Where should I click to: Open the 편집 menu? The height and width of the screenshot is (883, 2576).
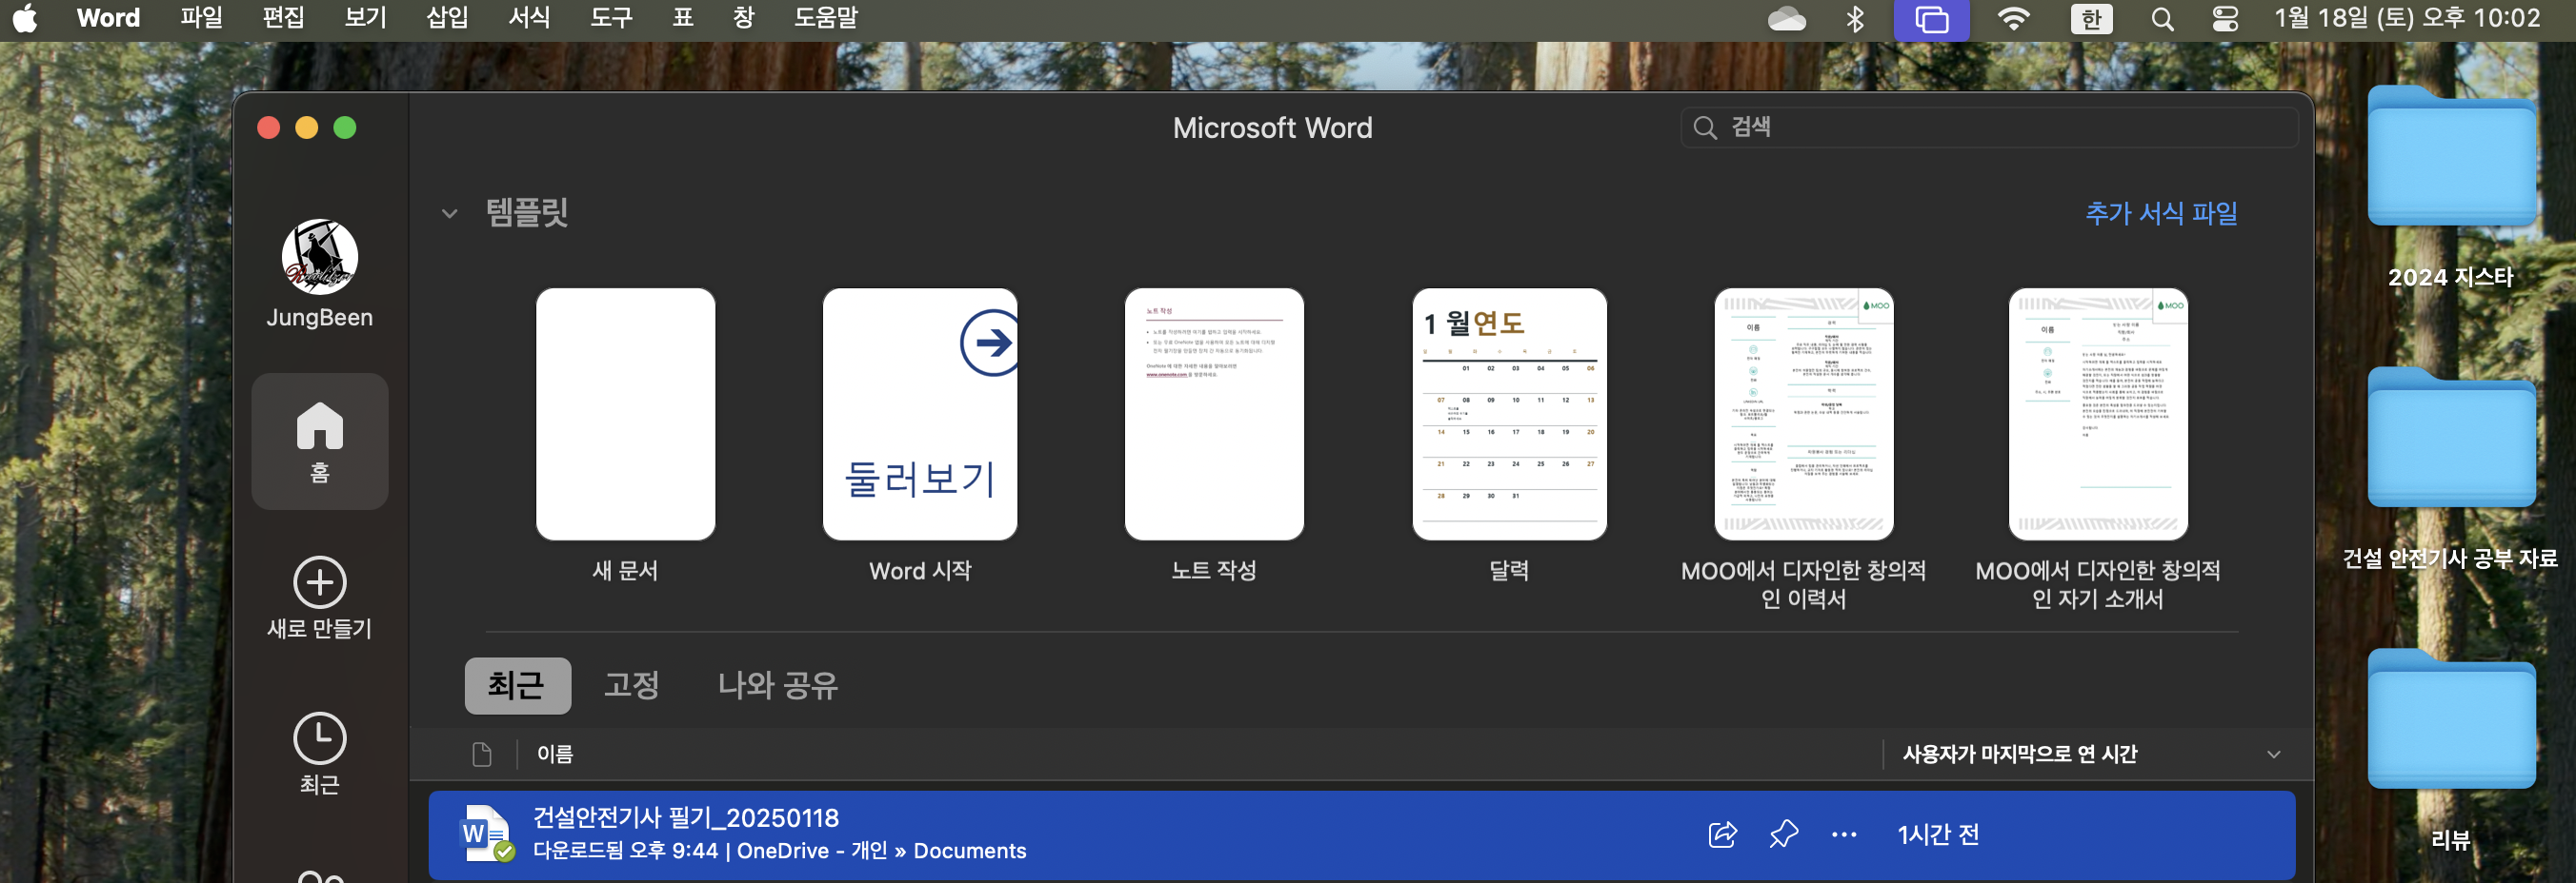(x=283, y=18)
